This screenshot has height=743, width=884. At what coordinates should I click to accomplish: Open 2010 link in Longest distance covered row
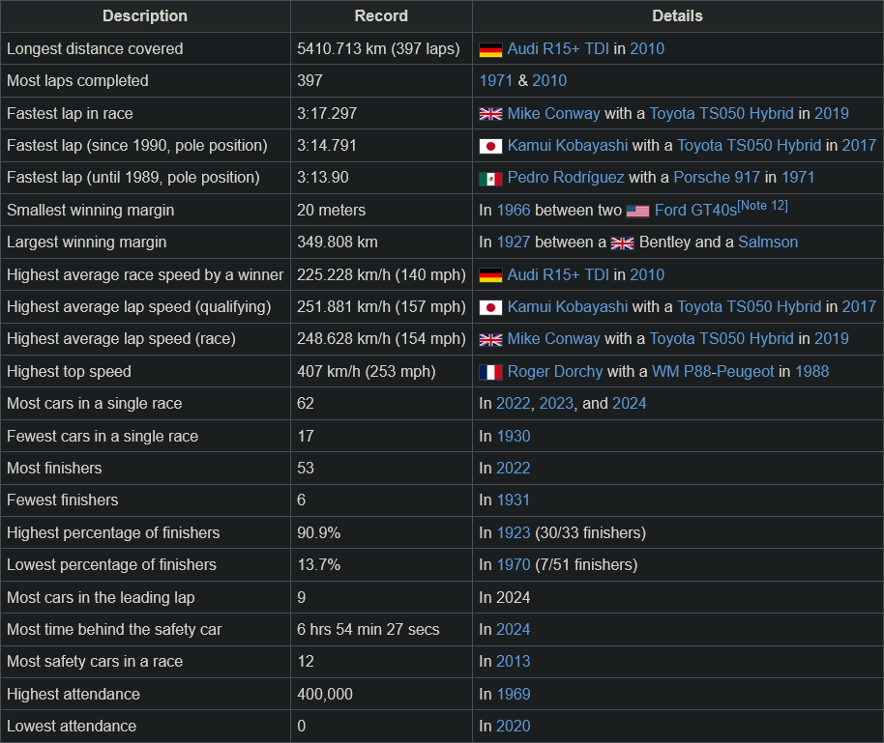click(x=647, y=49)
